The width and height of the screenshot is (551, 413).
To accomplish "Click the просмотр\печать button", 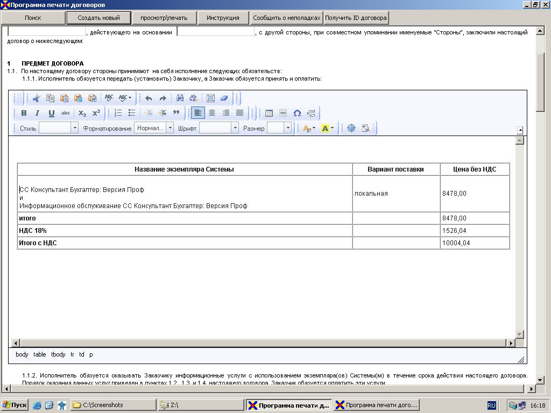I will (164, 18).
